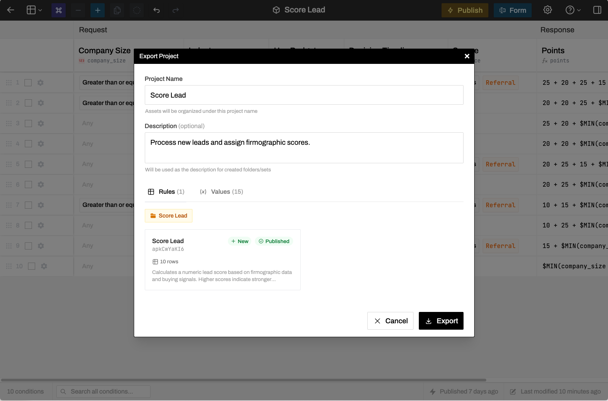This screenshot has height=401, width=608.
Task: Click the undo arrow icon
Action: [x=157, y=10]
